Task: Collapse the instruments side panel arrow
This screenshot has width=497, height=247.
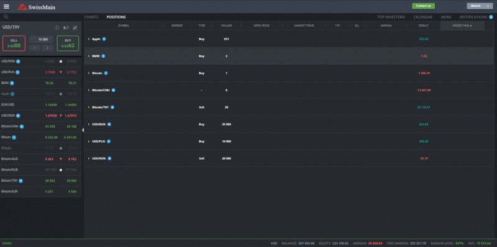Action: click(x=83, y=130)
